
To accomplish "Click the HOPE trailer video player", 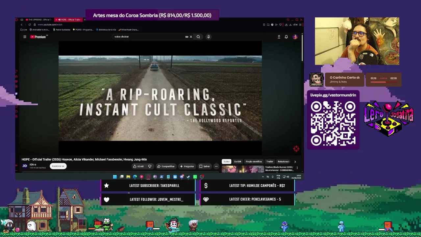I will 160,98.
